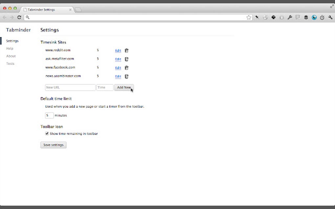Delete the ask.metafilter.com entry
Image resolution: width=335 pixels, height=209 pixels.
coord(126,59)
